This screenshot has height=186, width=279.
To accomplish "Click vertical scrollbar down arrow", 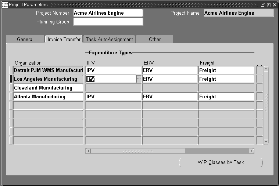I will click(x=266, y=142).
